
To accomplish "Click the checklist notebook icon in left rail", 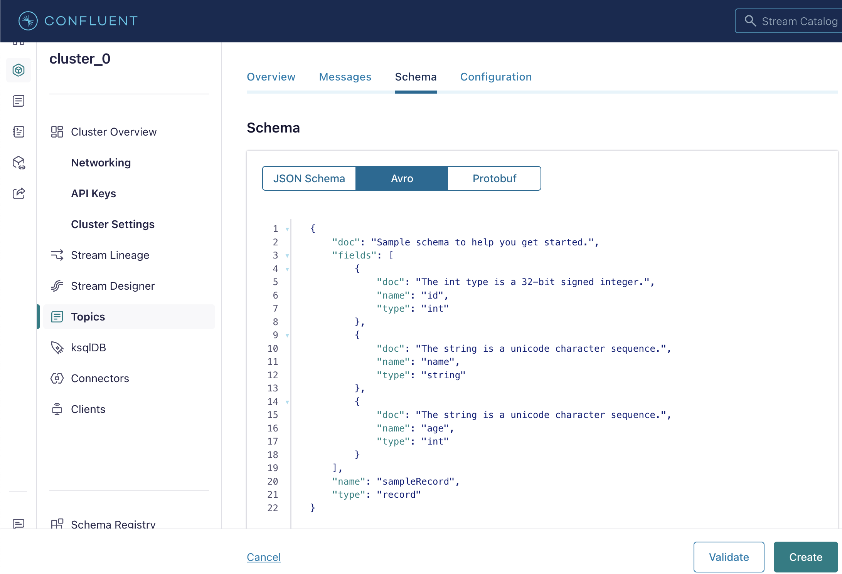I will tap(19, 132).
